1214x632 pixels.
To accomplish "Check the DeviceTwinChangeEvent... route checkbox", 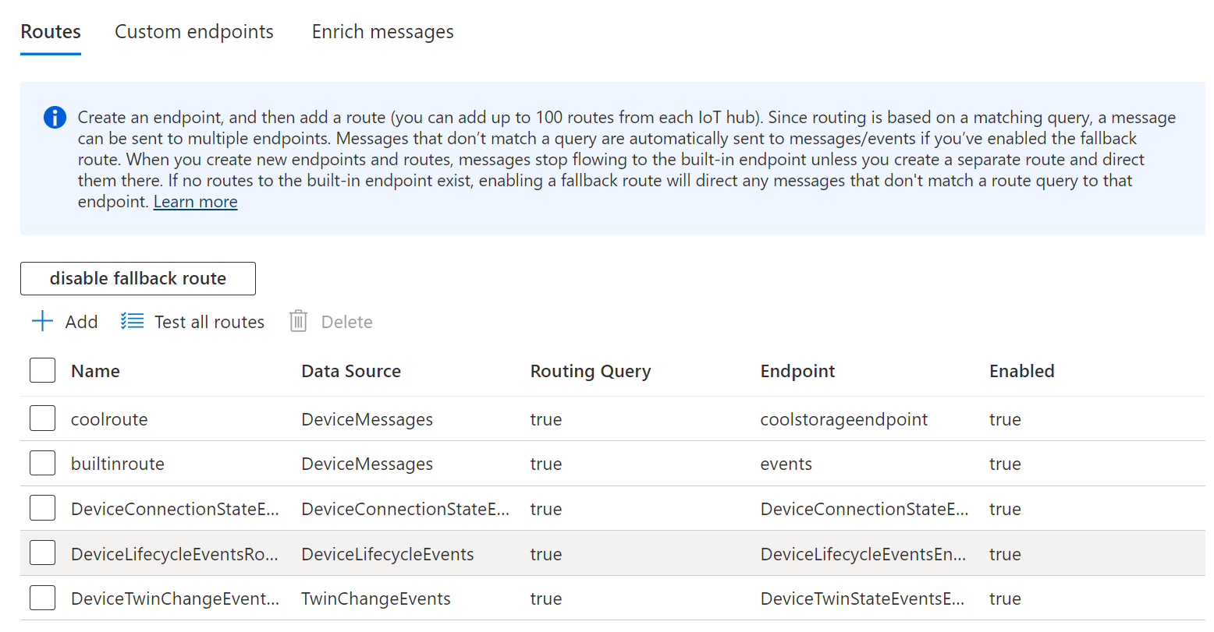I will click(x=42, y=598).
